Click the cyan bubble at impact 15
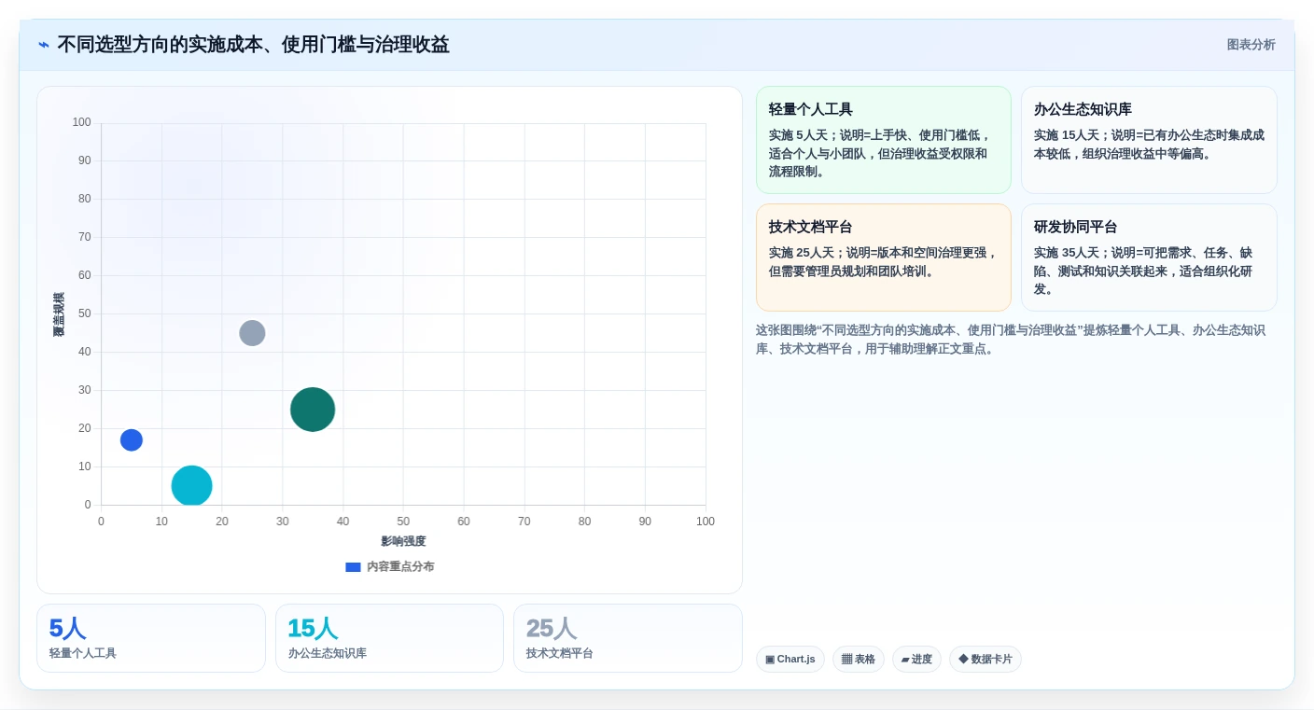This screenshot has width=1314, height=710. click(192, 486)
